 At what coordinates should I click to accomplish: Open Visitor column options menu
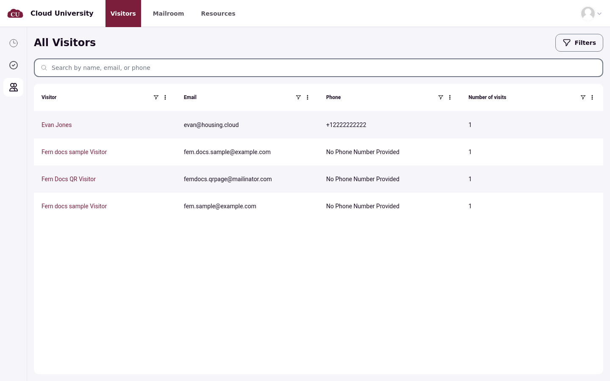[x=165, y=97]
